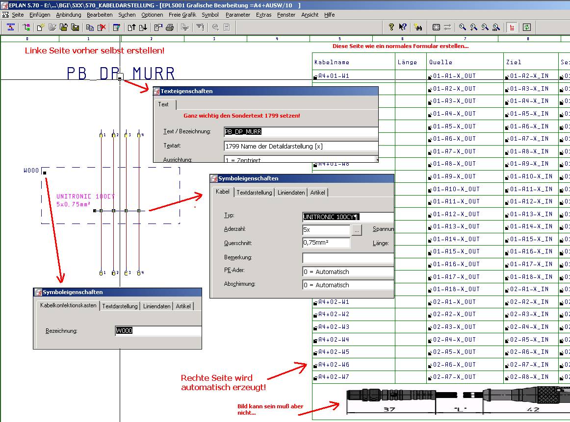The width and height of the screenshot is (570, 422).
Task: Open the Freie Grafik menu
Action: coord(182,15)
